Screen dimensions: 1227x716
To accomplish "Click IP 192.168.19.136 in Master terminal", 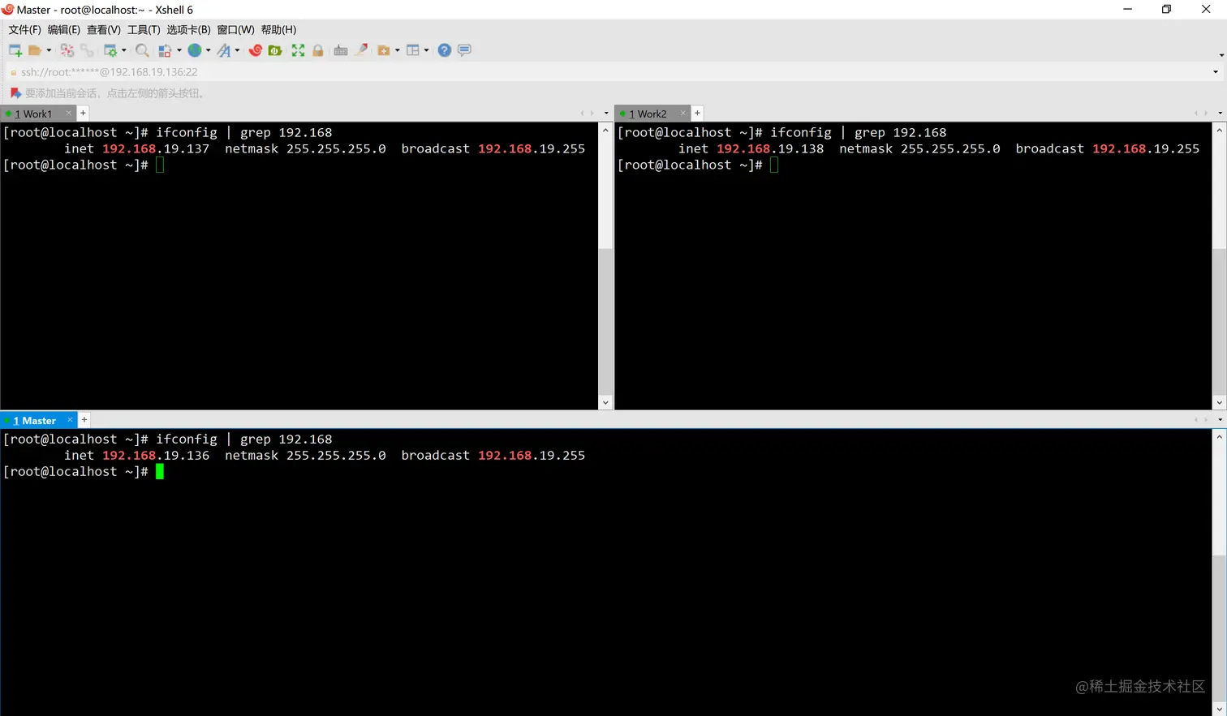I will (156, 455).
